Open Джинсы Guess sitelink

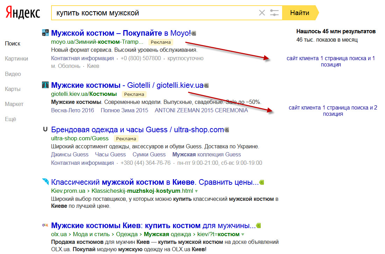click(x=70, y=155)
